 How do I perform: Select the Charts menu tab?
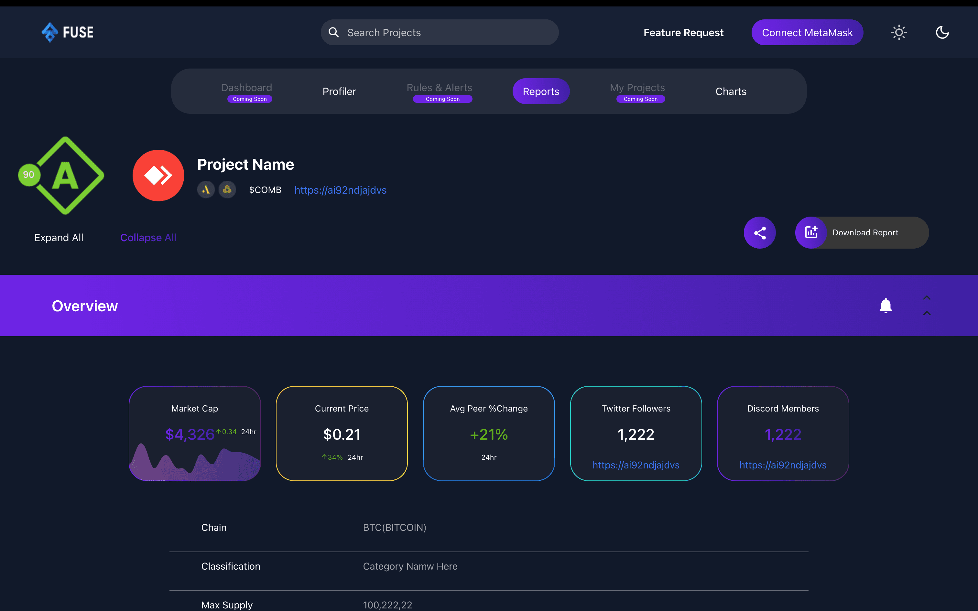click(730, 91)
